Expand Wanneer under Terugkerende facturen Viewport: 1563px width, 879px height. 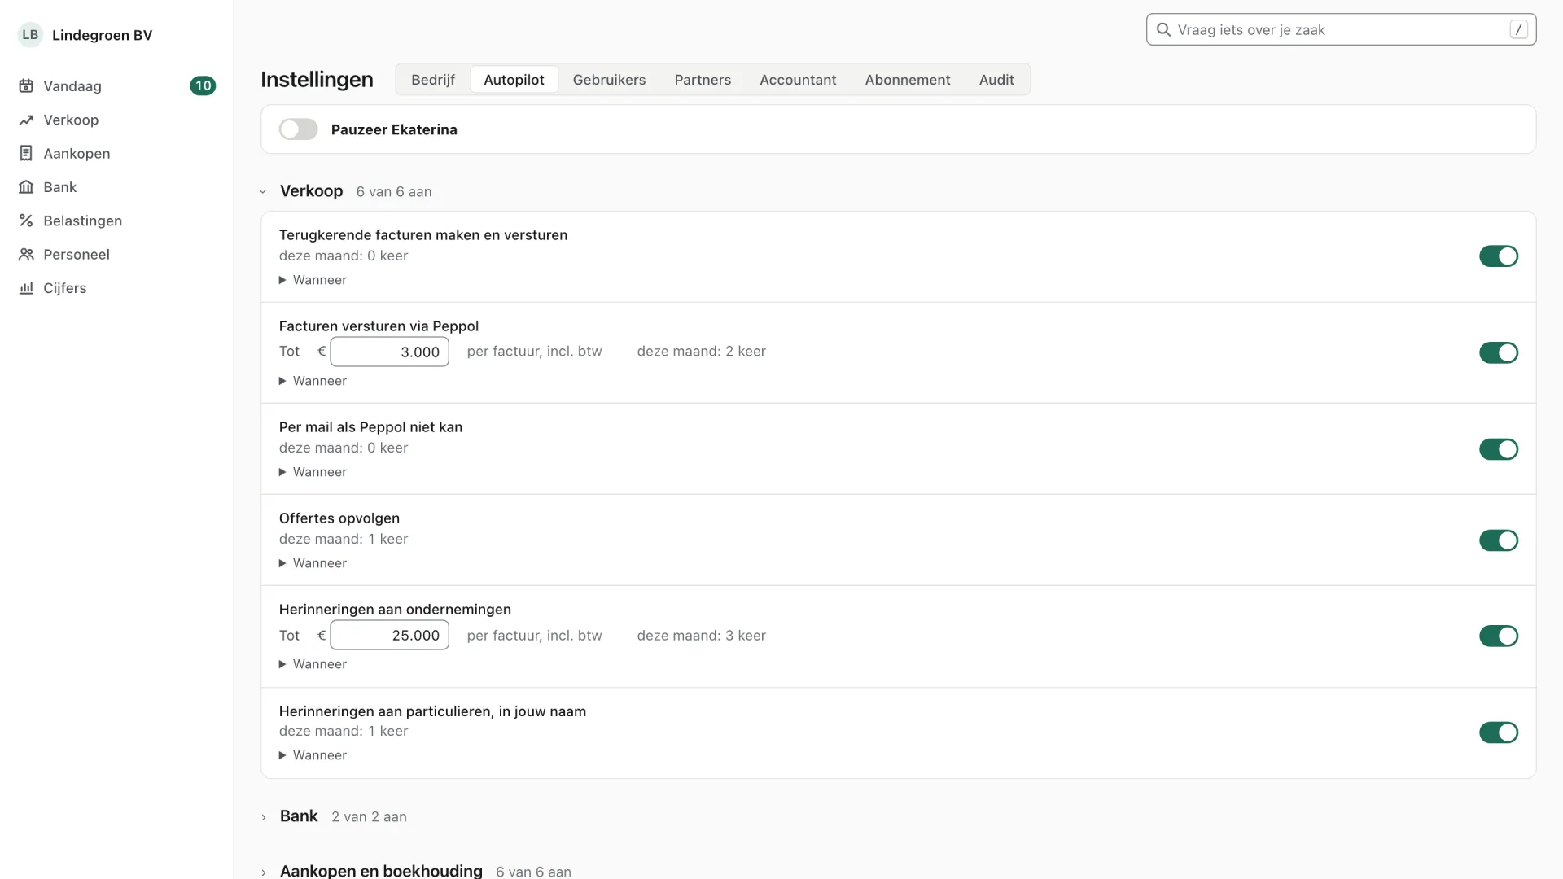tap(313, 280)
